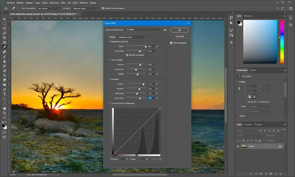Click the Radio value input field
The image size is (295, 177).
(x=151, y=46)
